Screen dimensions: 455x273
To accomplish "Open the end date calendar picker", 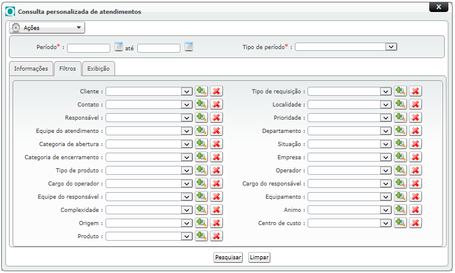I will point(189,47).
